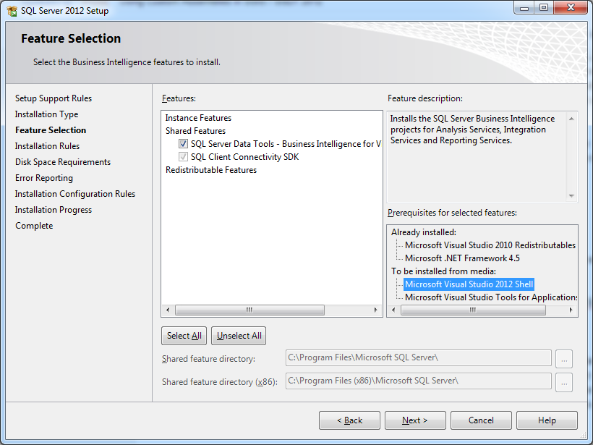The width and height of the screenshot is (593, 445).
Task: Proceed with setup using Next button
Action: 414,420
